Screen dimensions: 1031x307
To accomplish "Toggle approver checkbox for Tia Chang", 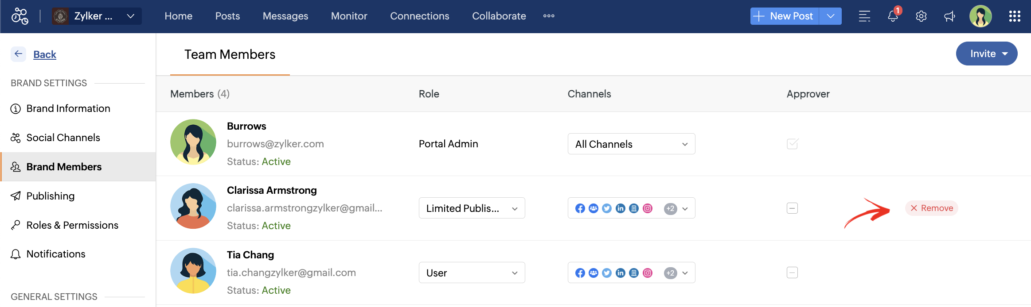I will (x=792, y=272).
